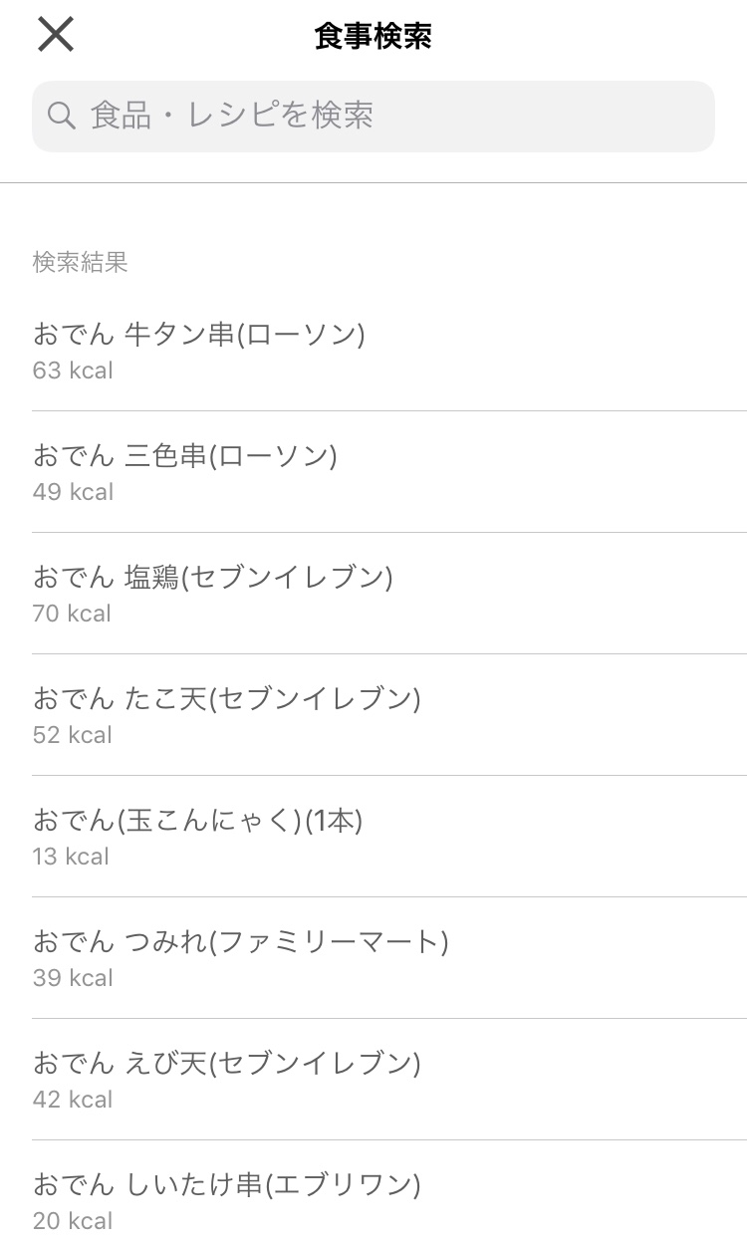Click the 検索結果 section header
This screenshot has width=747, height=1242.
[x=80, y=262]
